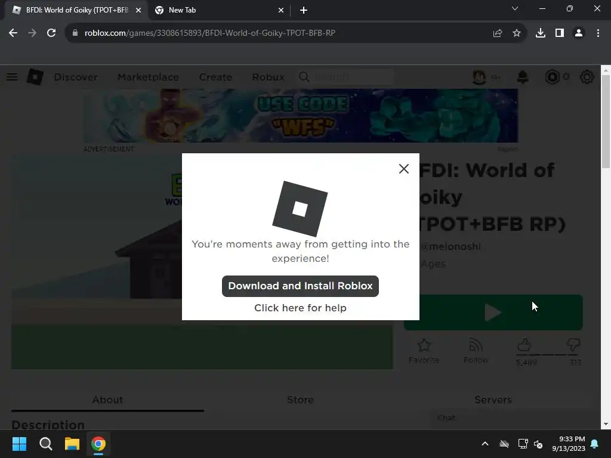Click Chrome icon in taskbar

coord(98,444)
